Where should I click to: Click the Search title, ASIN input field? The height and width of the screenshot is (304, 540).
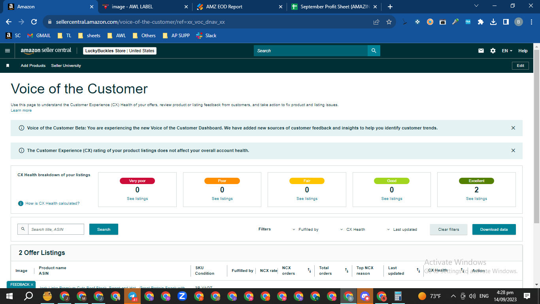(56, 229)
